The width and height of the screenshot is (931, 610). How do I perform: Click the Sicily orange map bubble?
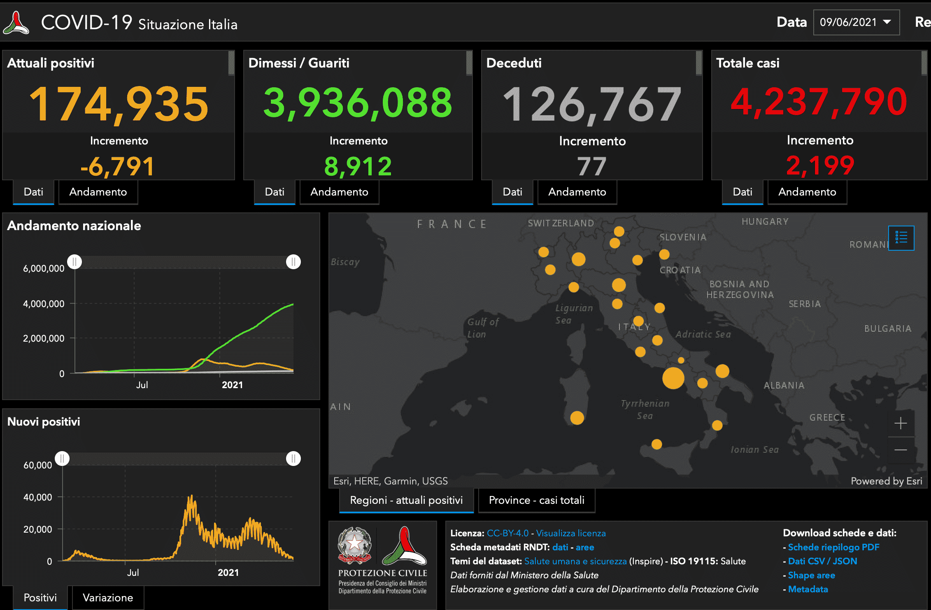coord(657,444)
